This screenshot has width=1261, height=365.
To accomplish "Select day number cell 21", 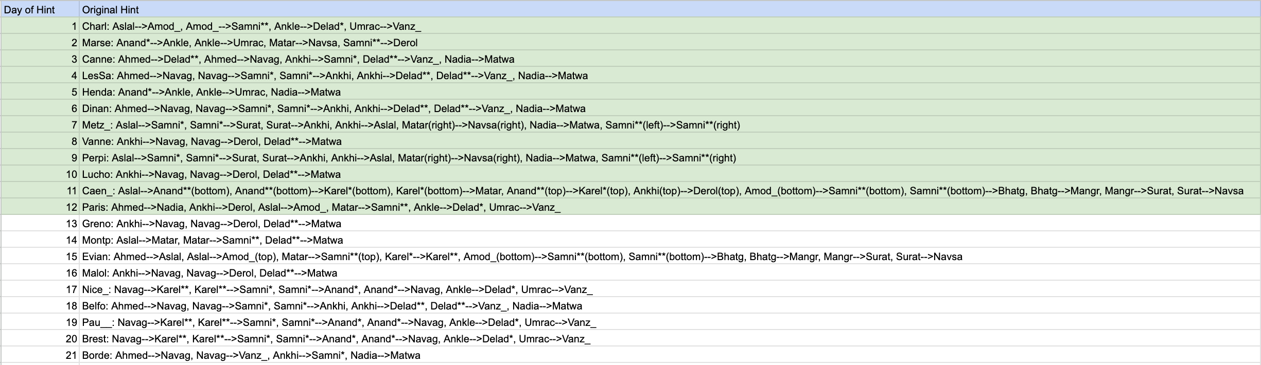I will [x=40, y=355].
